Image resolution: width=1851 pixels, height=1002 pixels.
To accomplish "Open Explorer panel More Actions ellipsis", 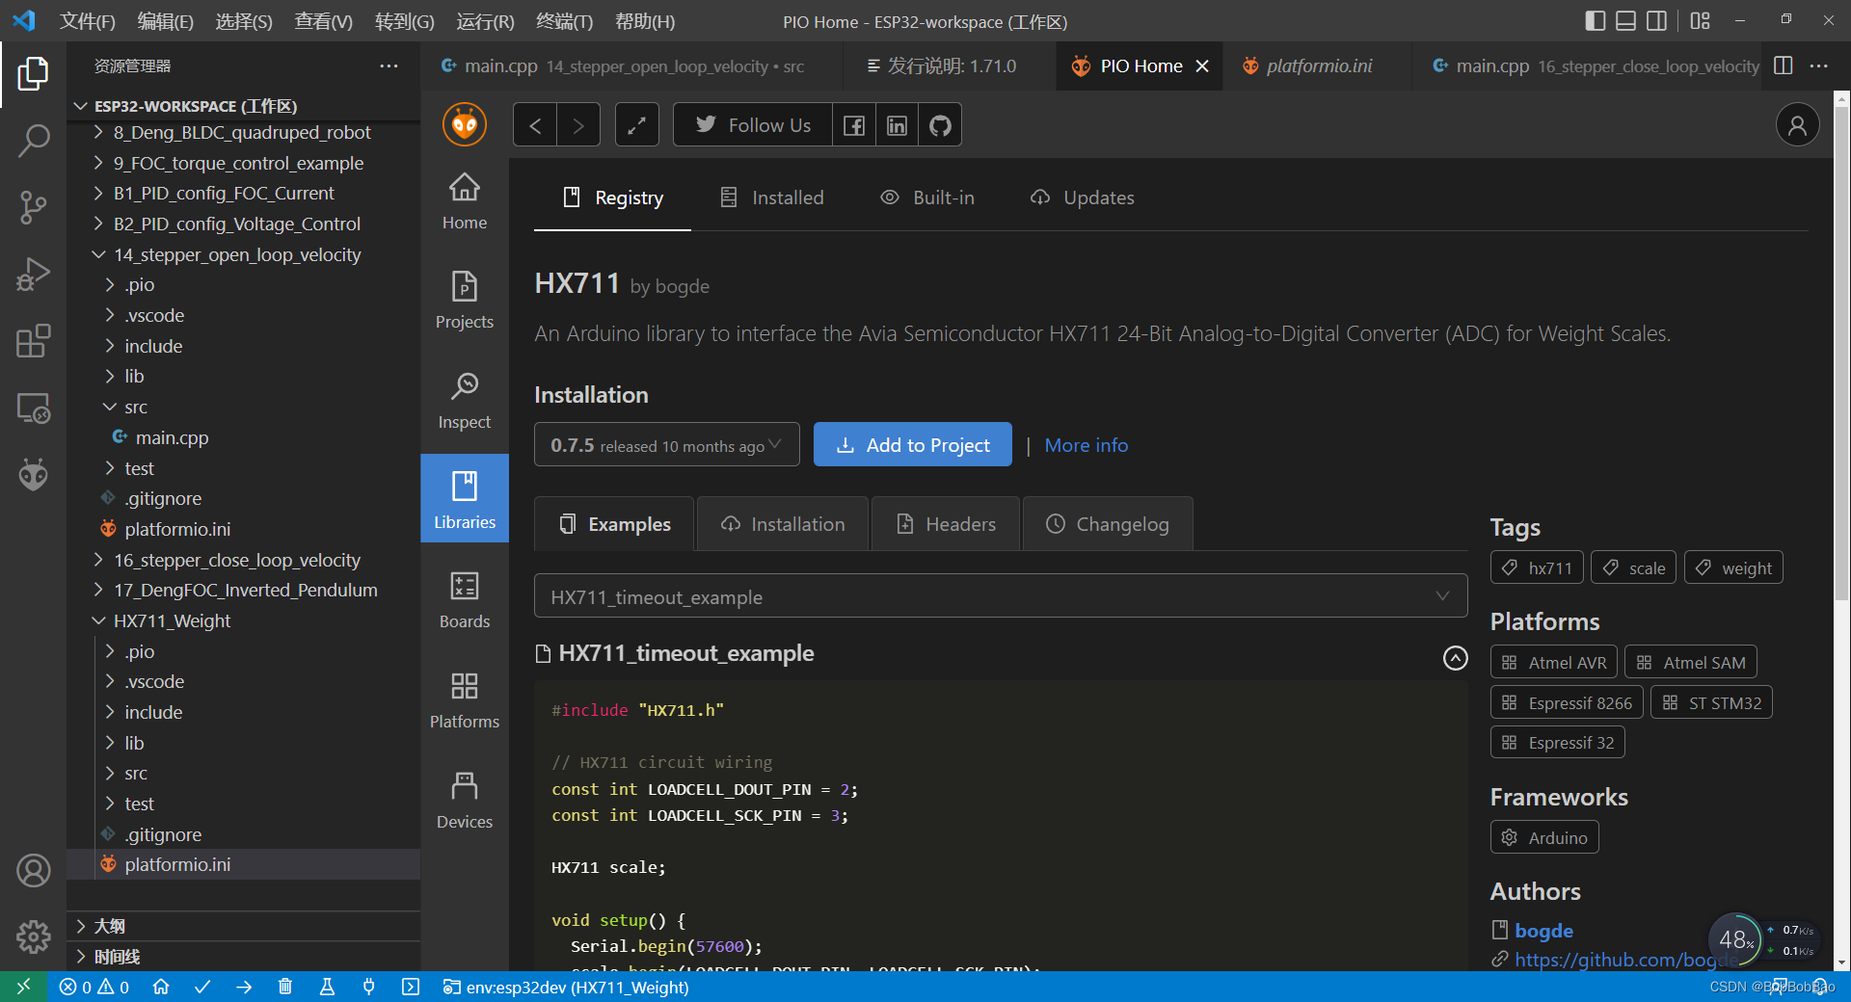I will (389, 66).
